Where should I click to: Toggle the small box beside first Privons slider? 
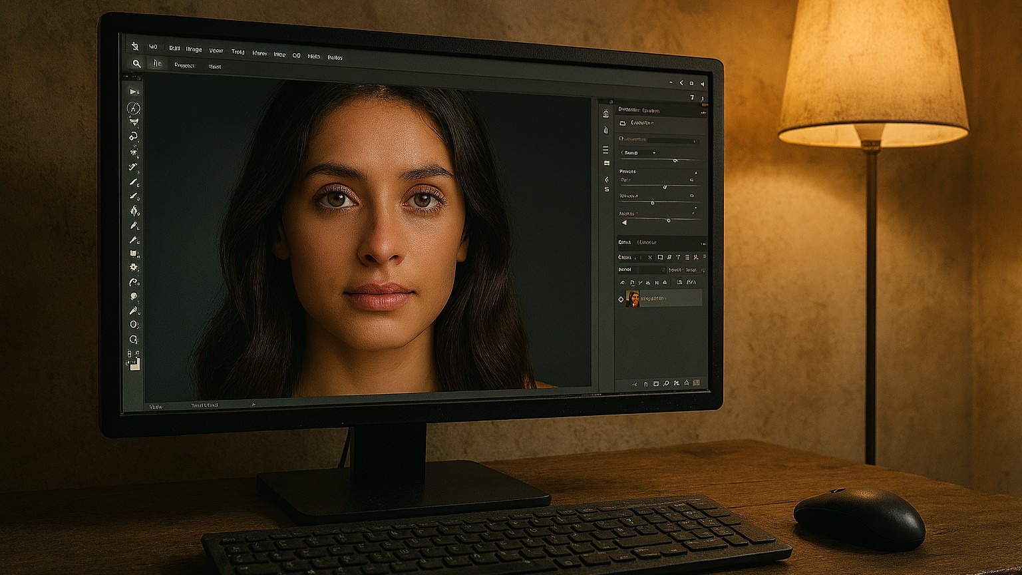pos(692,180)
